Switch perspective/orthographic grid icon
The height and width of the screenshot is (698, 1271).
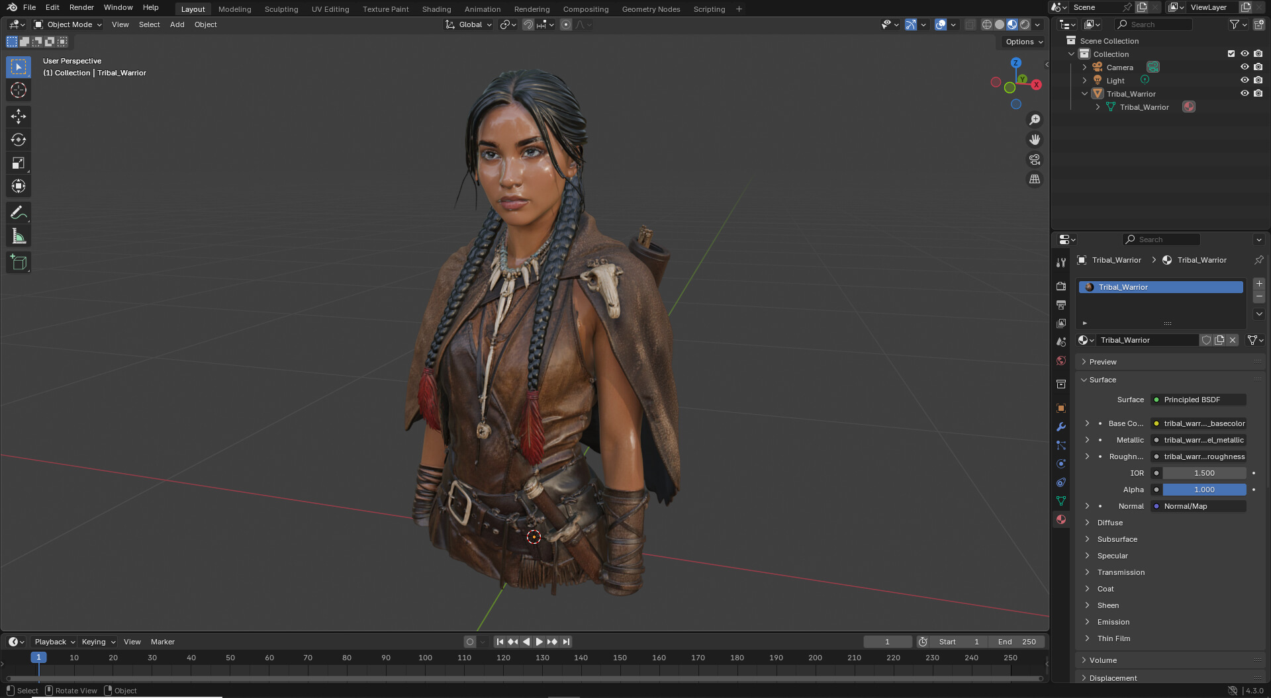pos(1034,179)
